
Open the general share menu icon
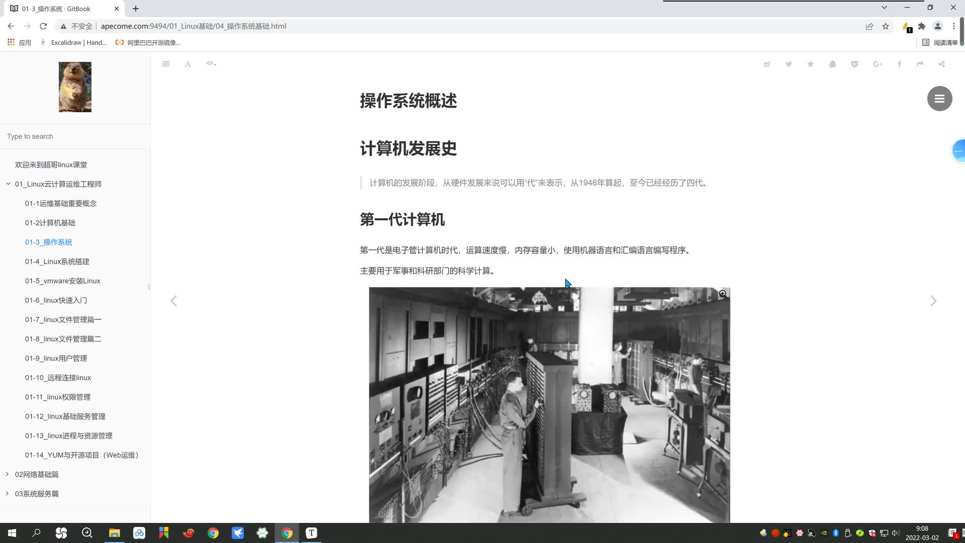(x=942, y=64)
